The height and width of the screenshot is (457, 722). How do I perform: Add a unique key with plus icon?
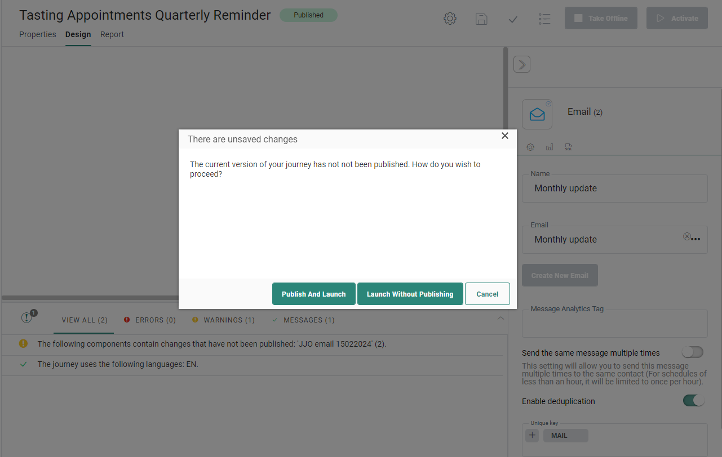[532, 436]
